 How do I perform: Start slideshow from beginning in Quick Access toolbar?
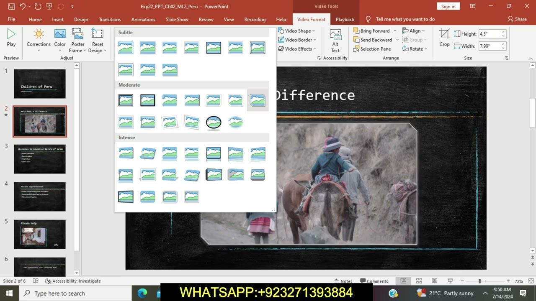49,6
